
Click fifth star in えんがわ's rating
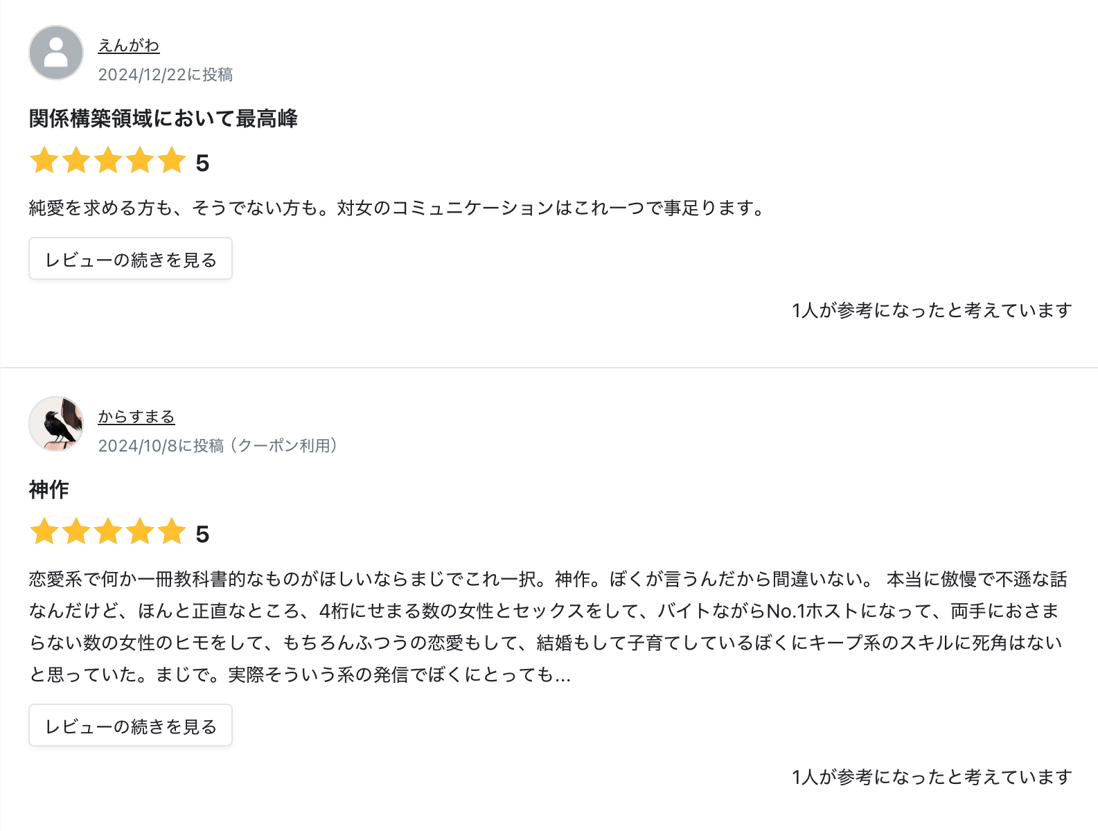[172, 161]
